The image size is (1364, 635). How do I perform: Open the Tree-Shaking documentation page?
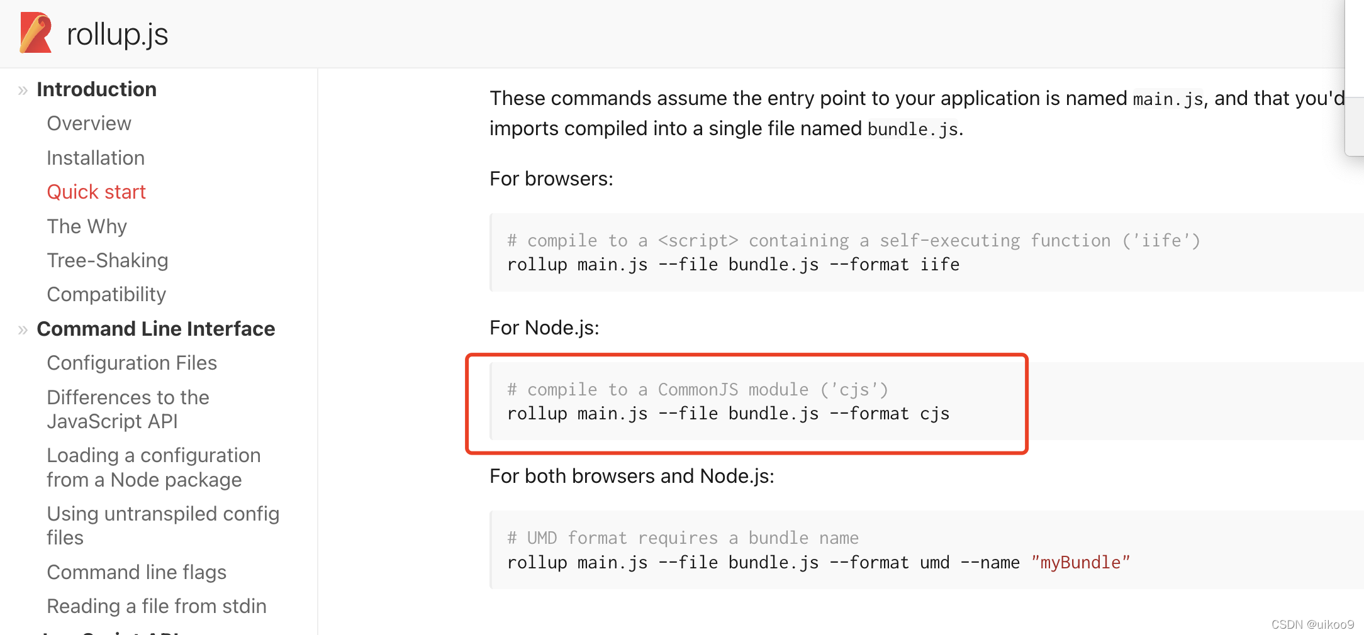107,260
